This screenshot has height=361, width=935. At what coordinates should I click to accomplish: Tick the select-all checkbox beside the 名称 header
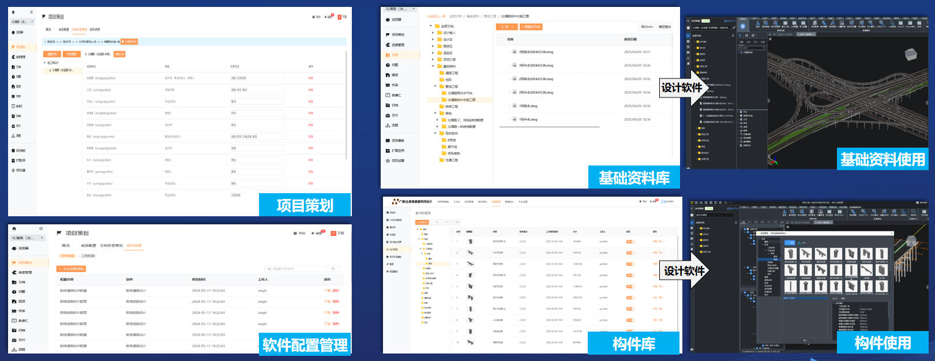(x=501, y=39)
